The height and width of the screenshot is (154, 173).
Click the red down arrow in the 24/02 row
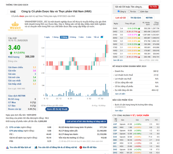click(x=139, y=32)
